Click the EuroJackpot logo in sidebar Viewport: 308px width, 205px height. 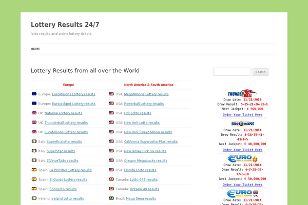point(243,124)
